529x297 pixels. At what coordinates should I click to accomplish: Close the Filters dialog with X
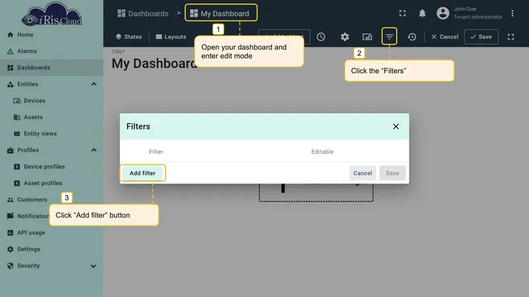pyautogui.click(x=395, y=126)
